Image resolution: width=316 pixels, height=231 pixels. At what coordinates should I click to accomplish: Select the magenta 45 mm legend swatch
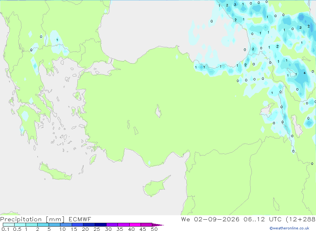click(x=146, y=225)
